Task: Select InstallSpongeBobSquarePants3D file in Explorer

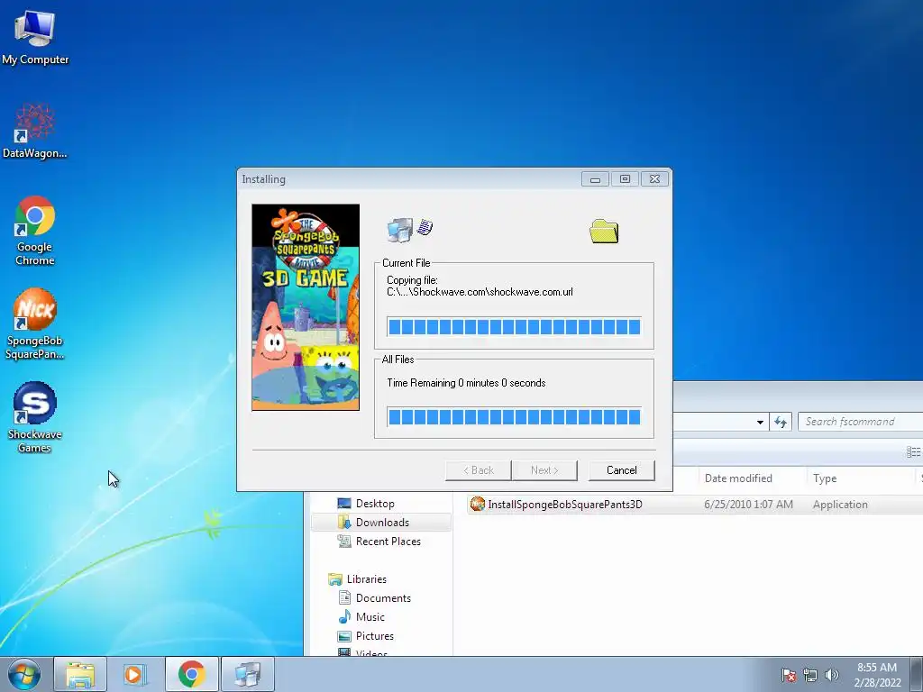Action: (564, 505)
